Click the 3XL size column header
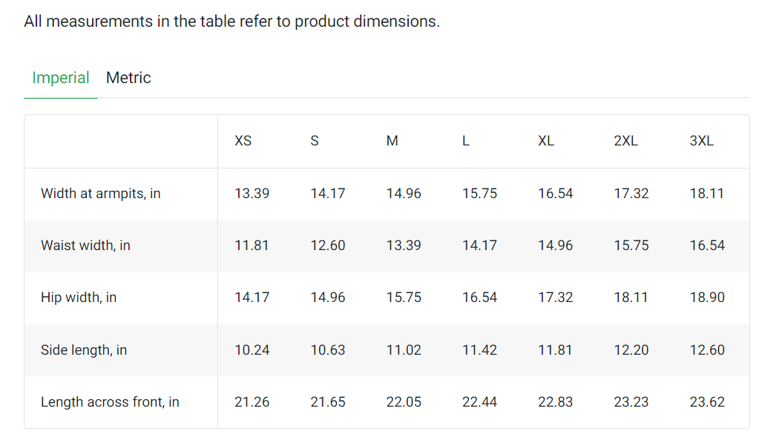This screenshot has width=759, height=446. pyautogui.click(x=701, y=141)
